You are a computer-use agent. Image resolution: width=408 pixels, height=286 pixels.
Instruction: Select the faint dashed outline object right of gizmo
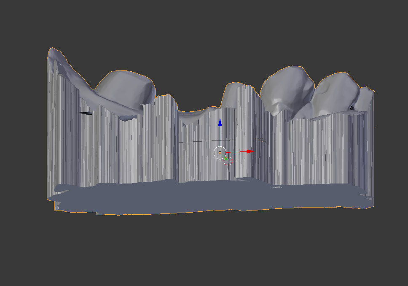260,140
